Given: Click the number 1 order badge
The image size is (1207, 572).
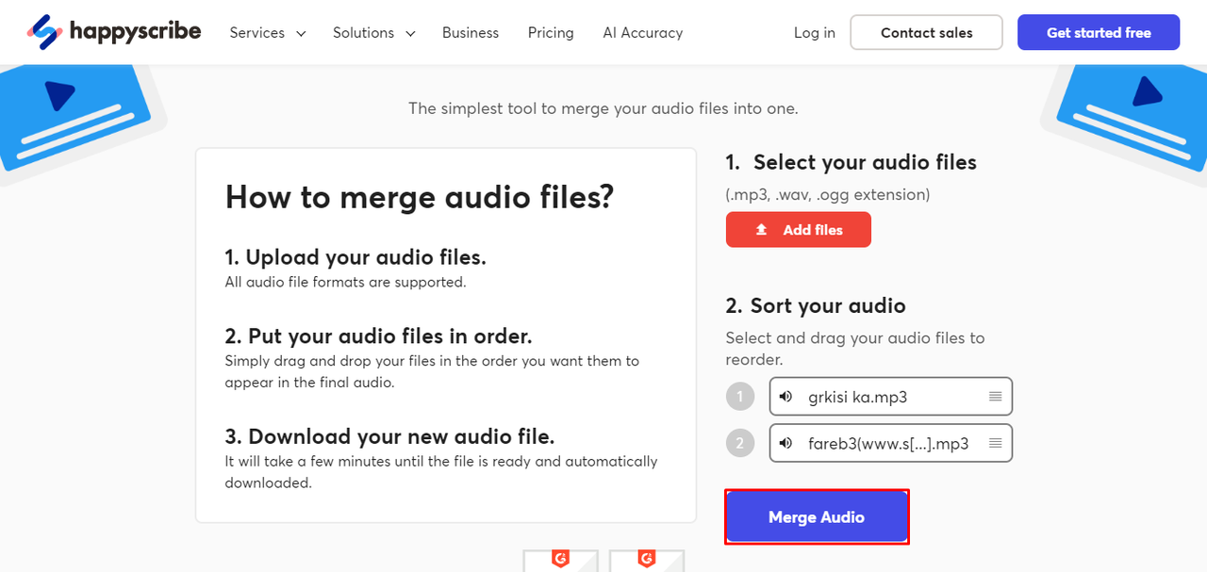Looking at the screenshot, I should click(740, 397).
